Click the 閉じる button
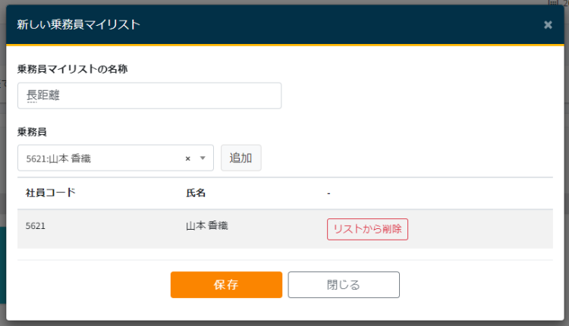Image resolution: width=569 pixels, height=326 pixels. [x=344, y=285]
